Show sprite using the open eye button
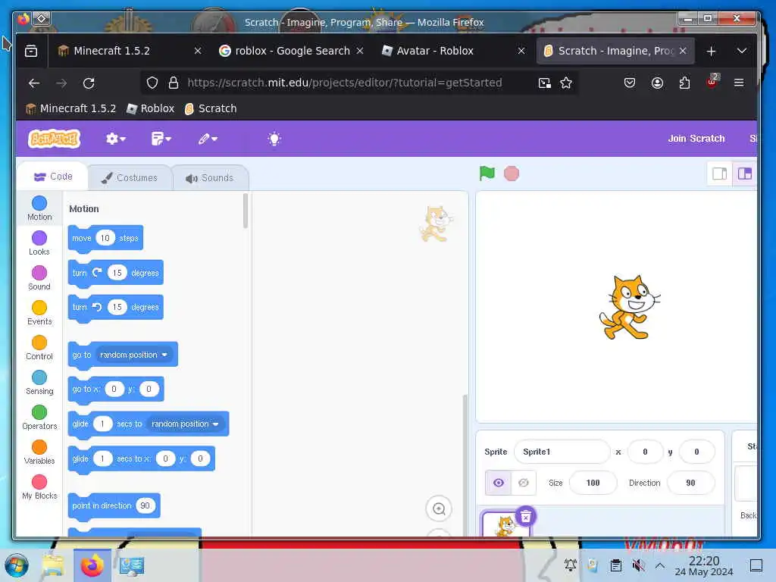 pos(499,483)
